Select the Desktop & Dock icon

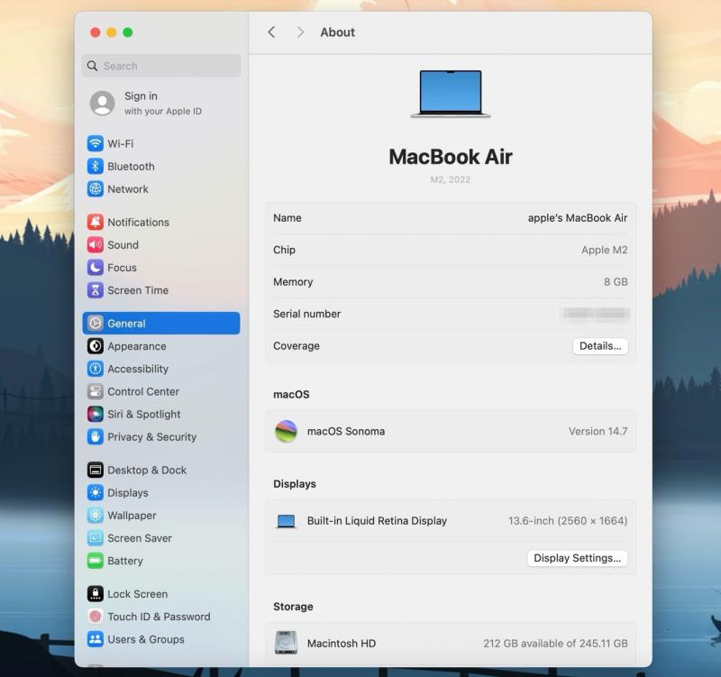[x=96, y=470]
